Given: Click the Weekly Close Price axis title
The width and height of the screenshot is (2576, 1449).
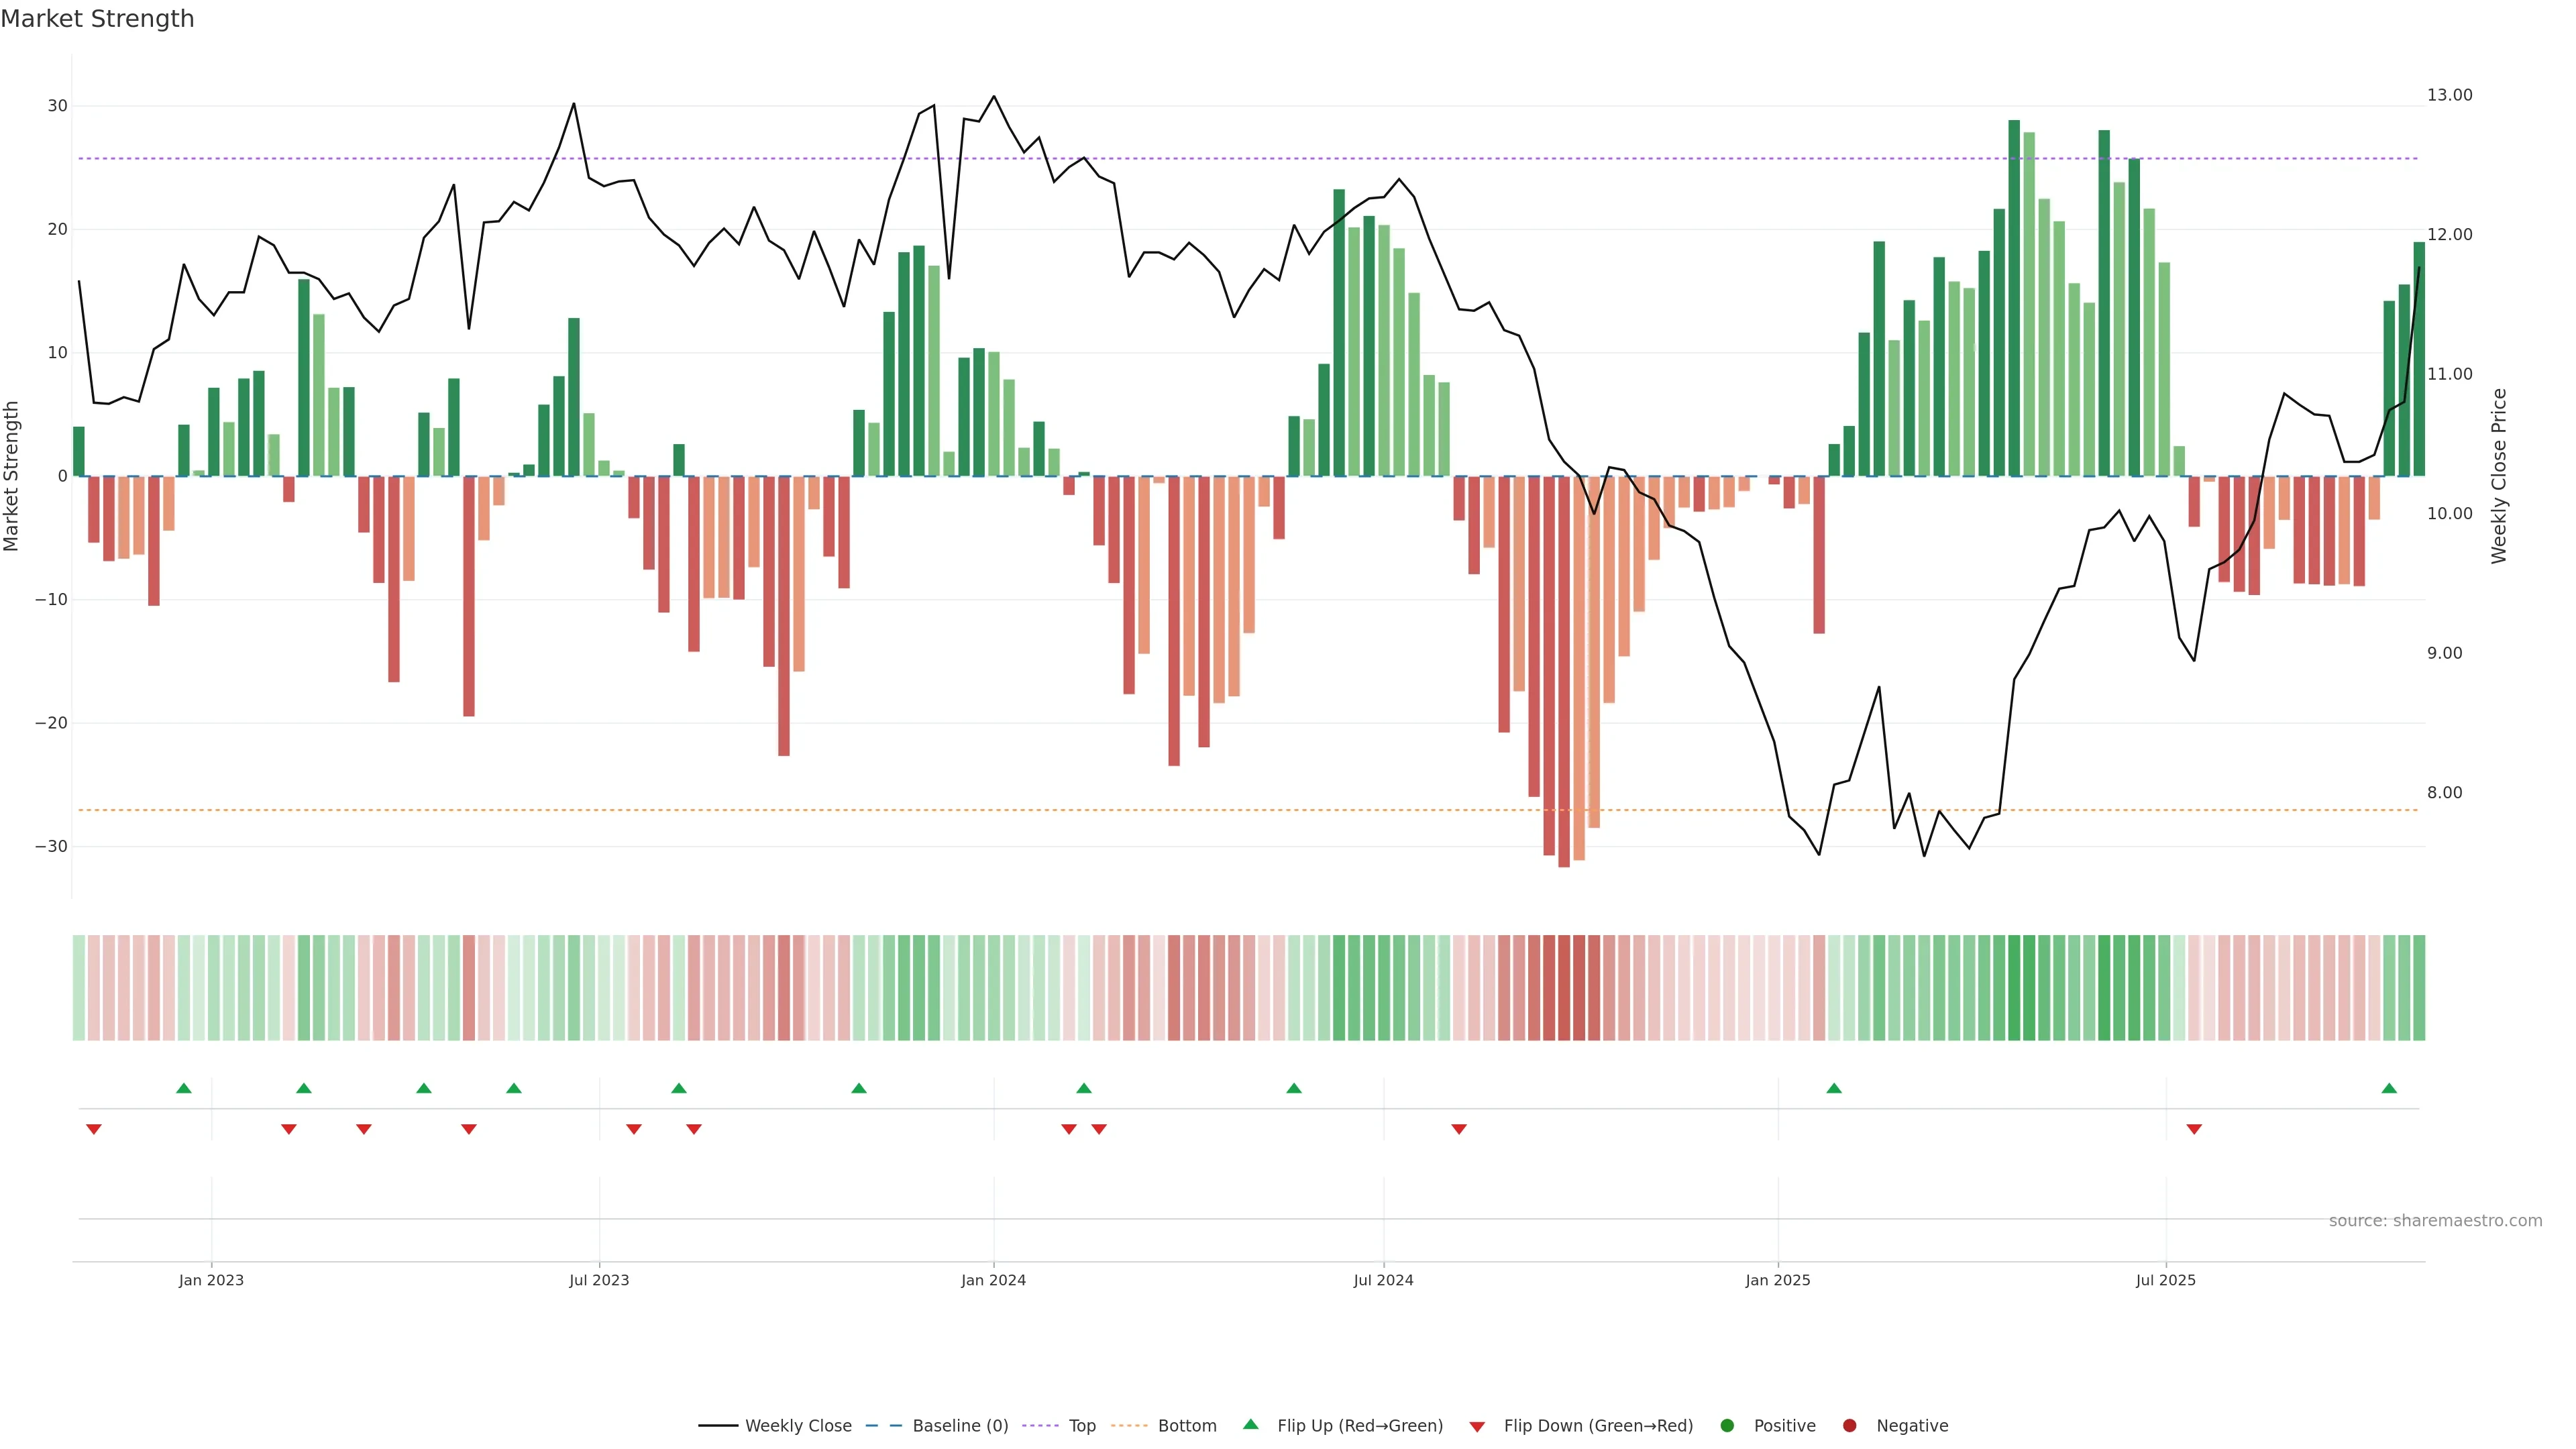Looking at the screenshot, I should pos(2499,476).
